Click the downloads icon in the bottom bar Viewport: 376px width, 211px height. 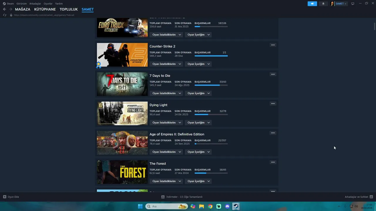coord(163,197)
